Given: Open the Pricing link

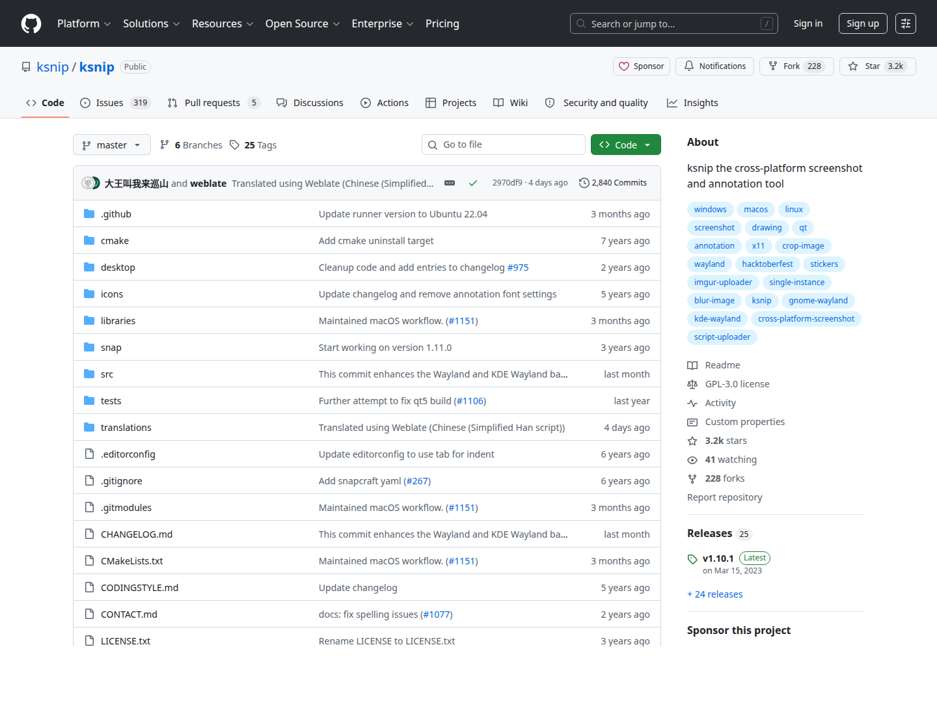Looking at the screenshot, I should pyautogui.click(x=442, y=23).
